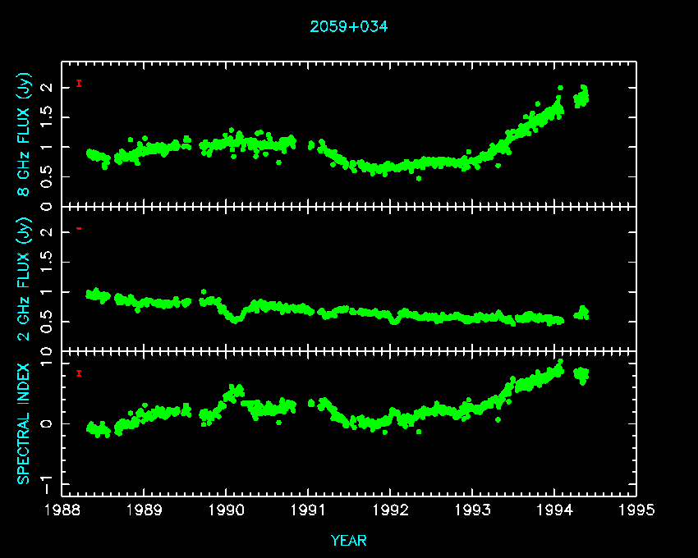Select the 2 GHz FLUX (Jy) axis label

[25, 277]
